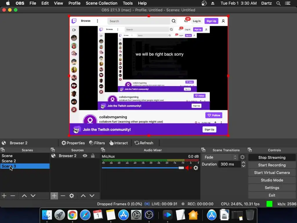The width and height of the screenshot is (297, 223).
Task: Enable Studio Mode
Action: tap(272, 180)
